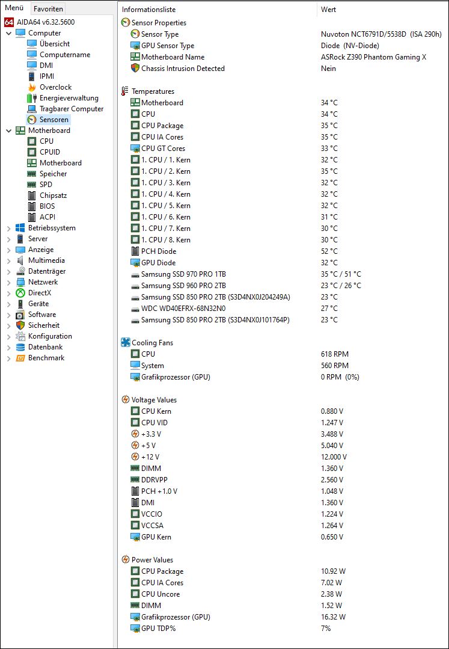Click the Sensoren gauge icon in tree
449x649 pixels.
(32, 120)
